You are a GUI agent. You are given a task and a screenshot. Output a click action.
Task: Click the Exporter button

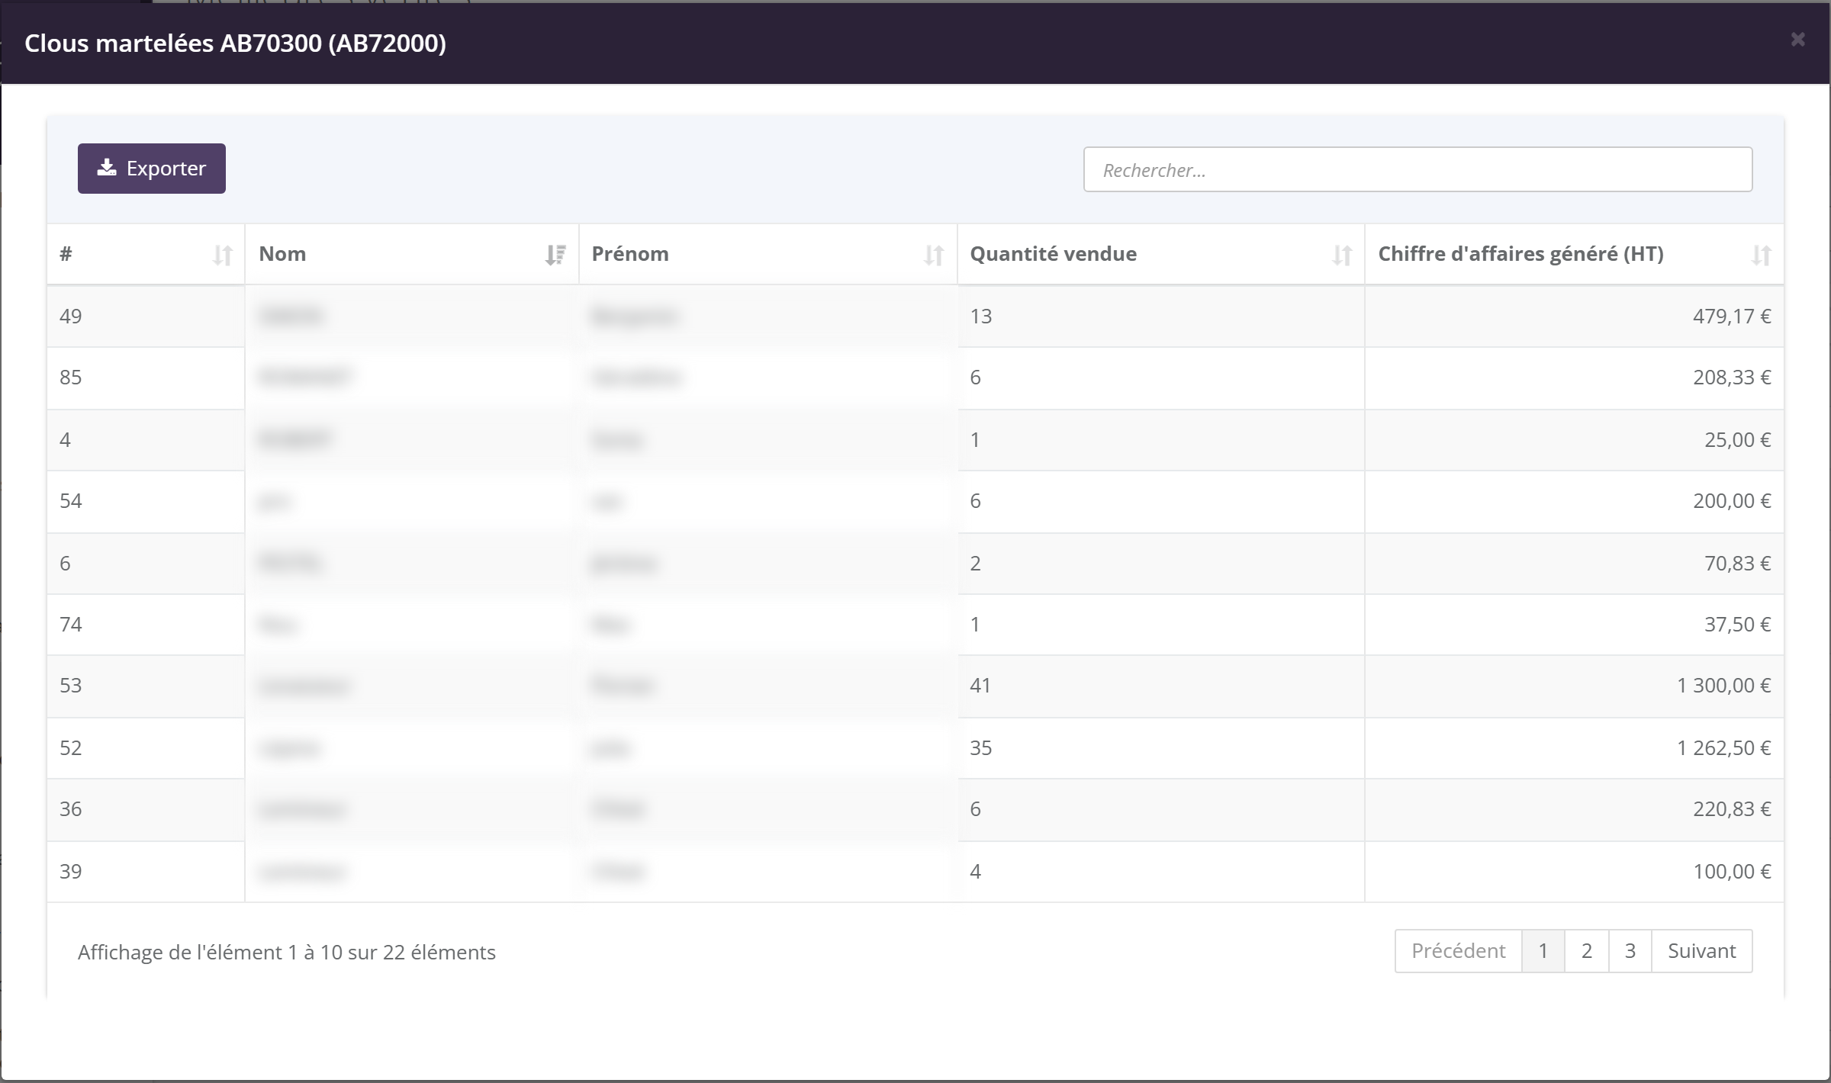click(151, 169)
